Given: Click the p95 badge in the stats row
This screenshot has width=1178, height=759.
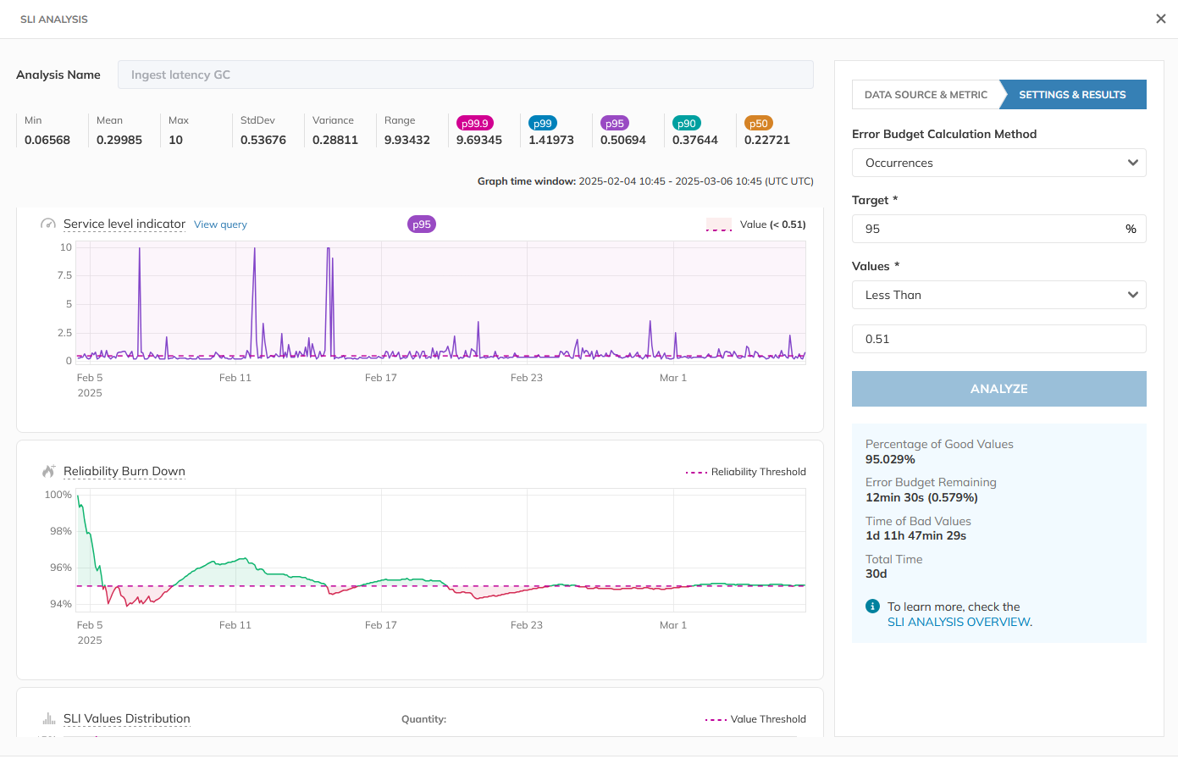Looking at the screenshot, I should 614,124.
